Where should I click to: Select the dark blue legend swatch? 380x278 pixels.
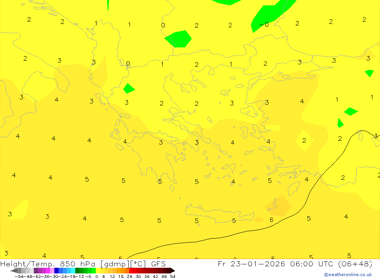(57, 270)
